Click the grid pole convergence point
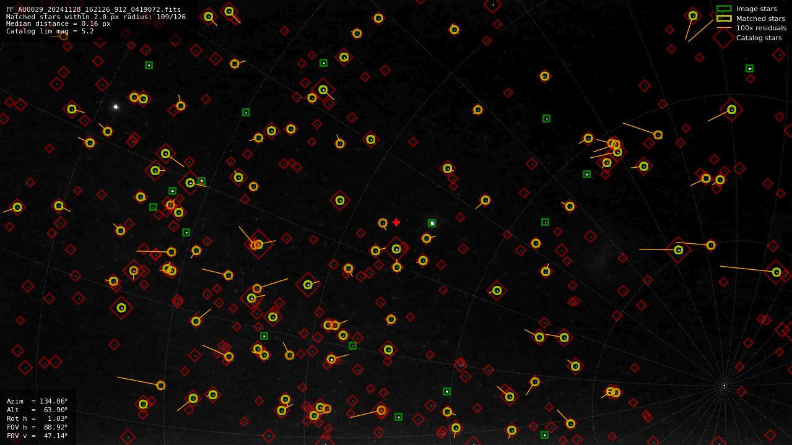 coord(724,386)
